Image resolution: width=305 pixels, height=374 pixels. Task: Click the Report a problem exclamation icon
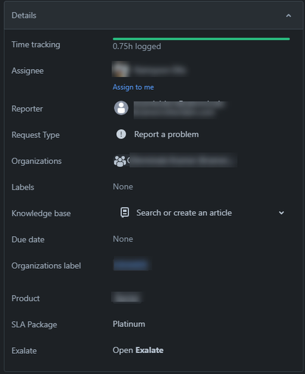121,134
